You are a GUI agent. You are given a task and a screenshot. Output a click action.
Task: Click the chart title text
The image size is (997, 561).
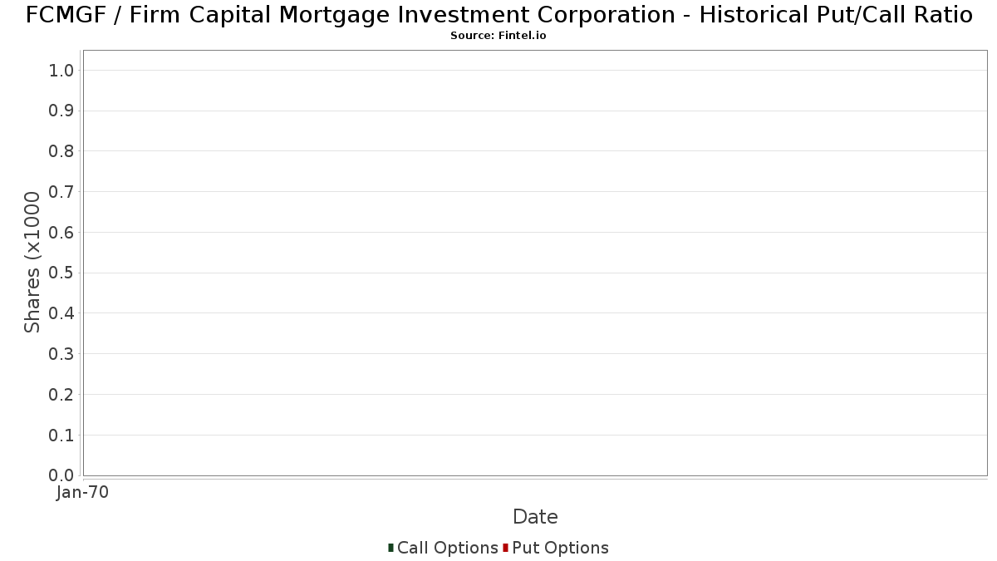click(498, 15)
